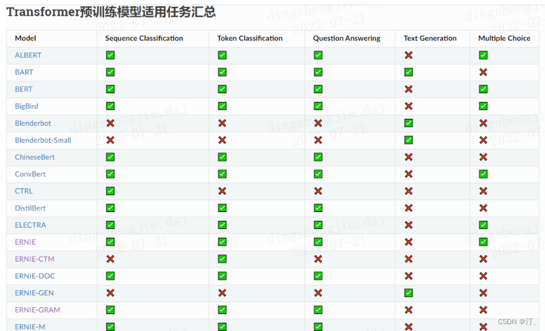
Task: Click ERNIE-CTM's Sequence Classification red cross
Action: coord(110,259)
